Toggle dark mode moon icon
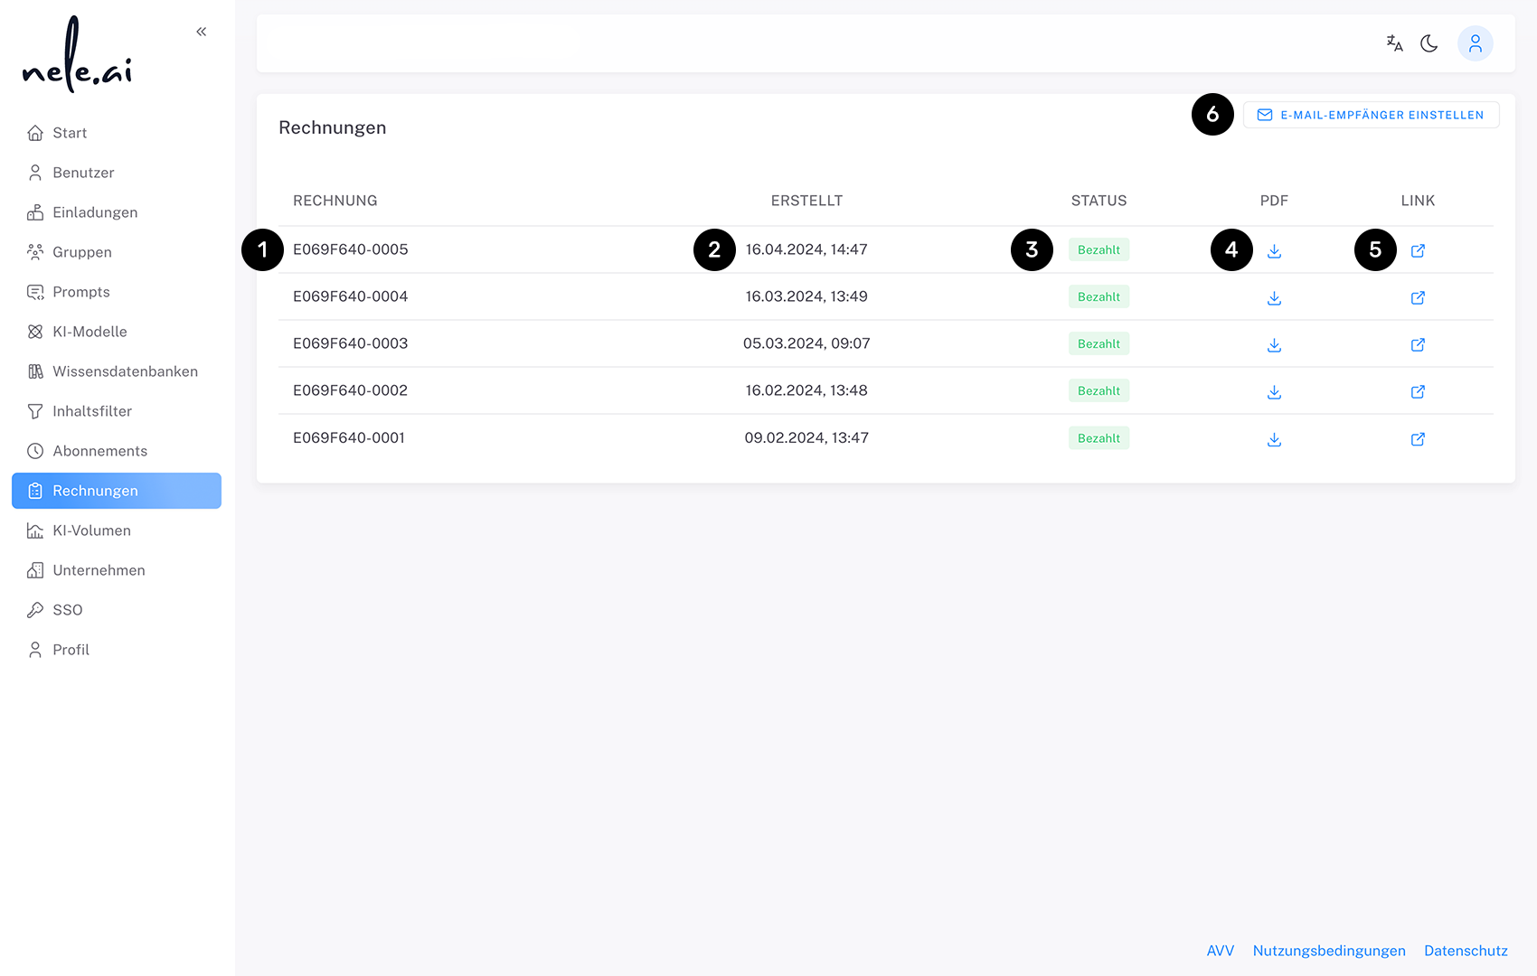Viewport: 1537px width, 976px height. click(1429, 43)
